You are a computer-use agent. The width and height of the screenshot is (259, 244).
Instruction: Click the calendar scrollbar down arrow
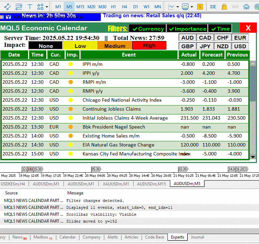tap(253, 157)
